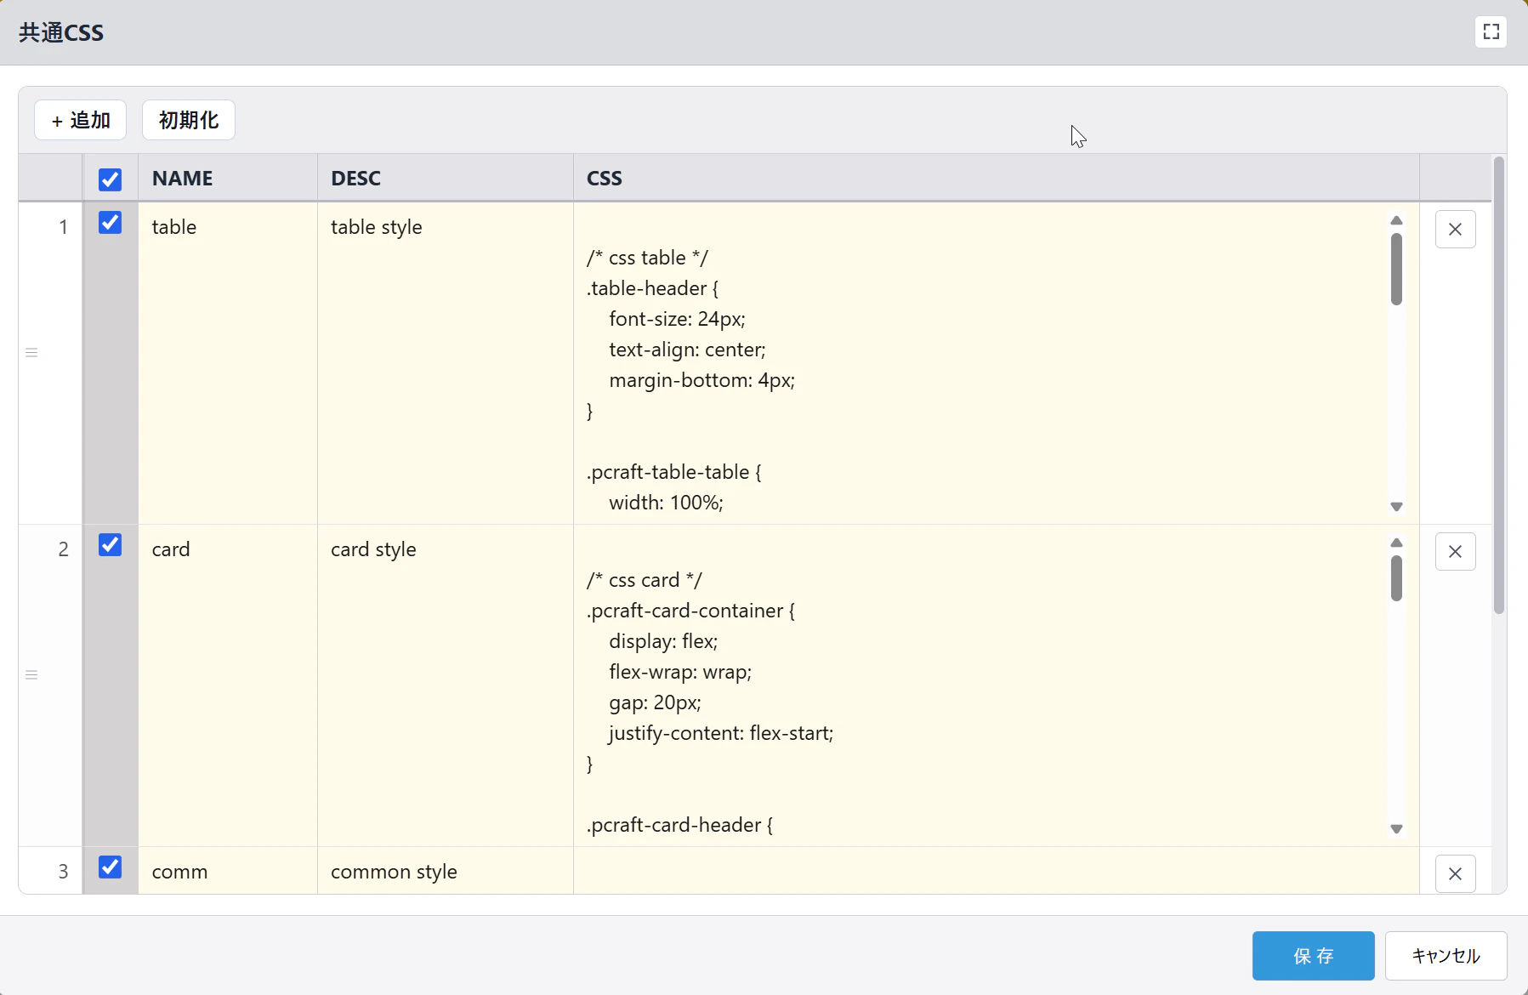Grab the drag handle of row 1
The height and width of the screenshot is (995, 1528).
pos(31,353)
